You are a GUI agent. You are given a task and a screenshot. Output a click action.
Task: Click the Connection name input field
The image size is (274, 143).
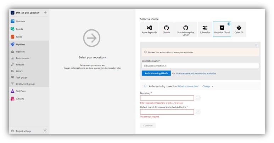point(200,65)
